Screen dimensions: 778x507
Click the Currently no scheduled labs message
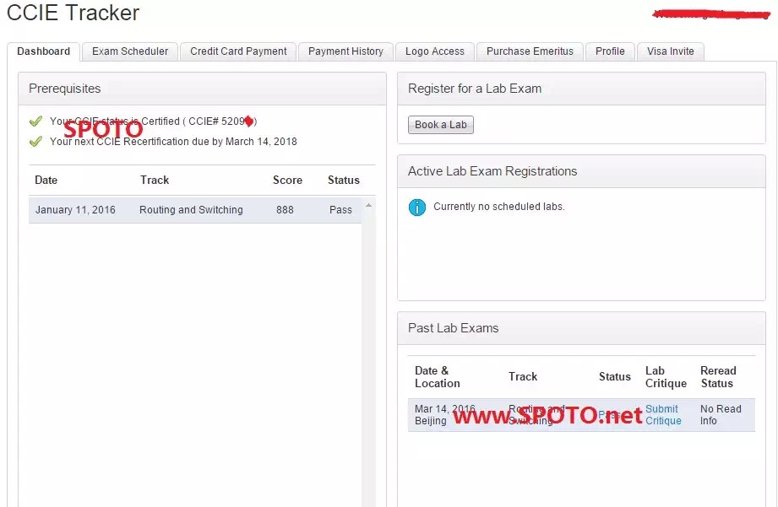[x=499, y=207]
